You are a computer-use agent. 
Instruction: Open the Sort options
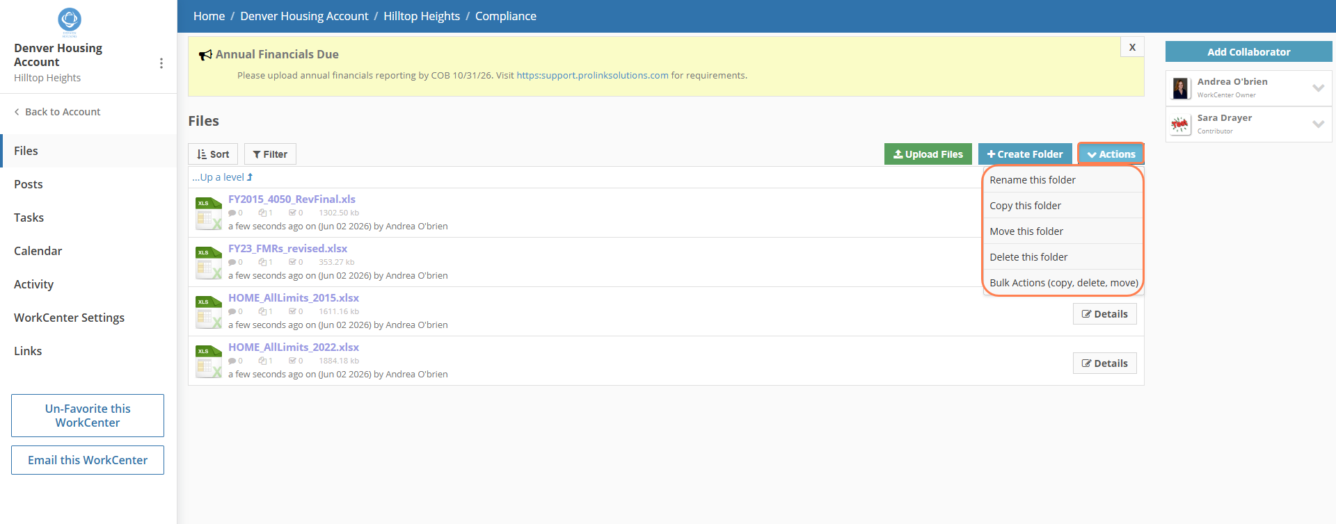pos(213,154)
